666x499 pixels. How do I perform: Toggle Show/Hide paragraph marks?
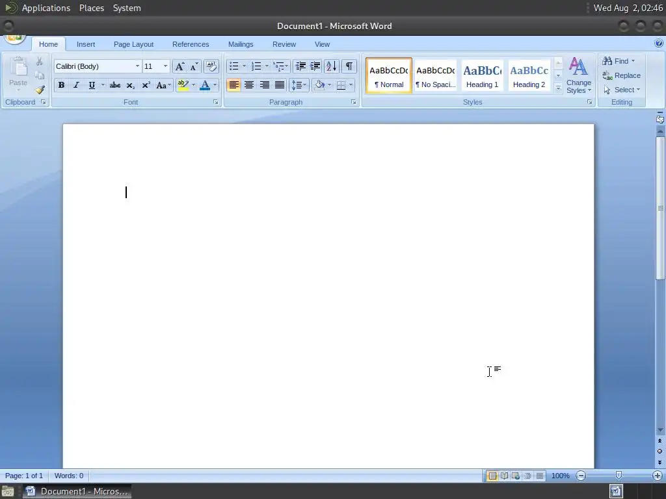coord(349,66)
